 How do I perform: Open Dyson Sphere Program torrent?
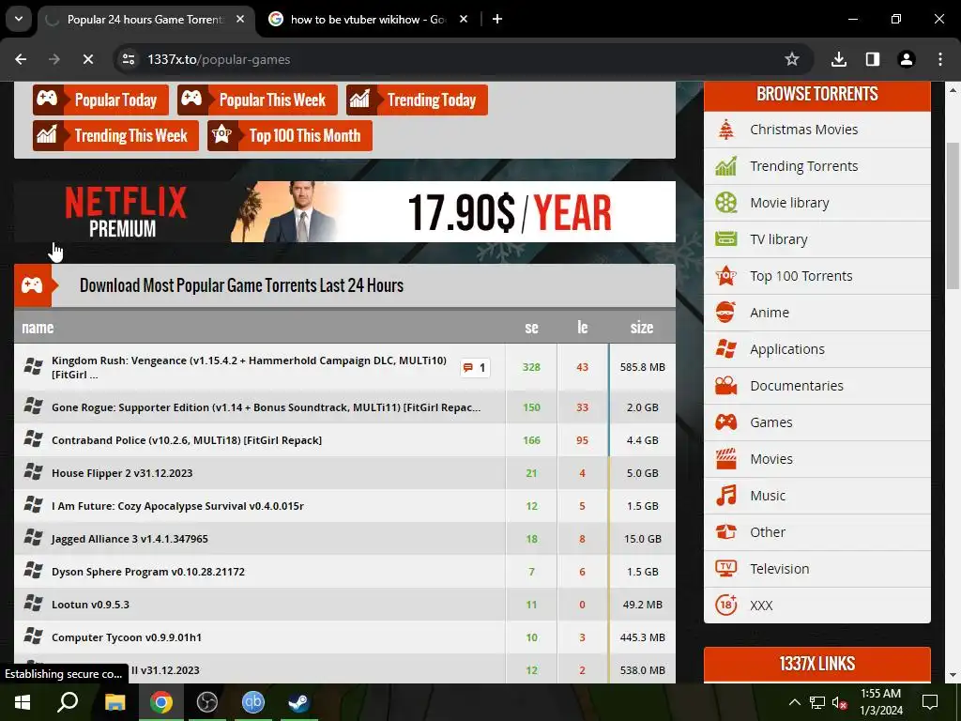coord(148,572)
